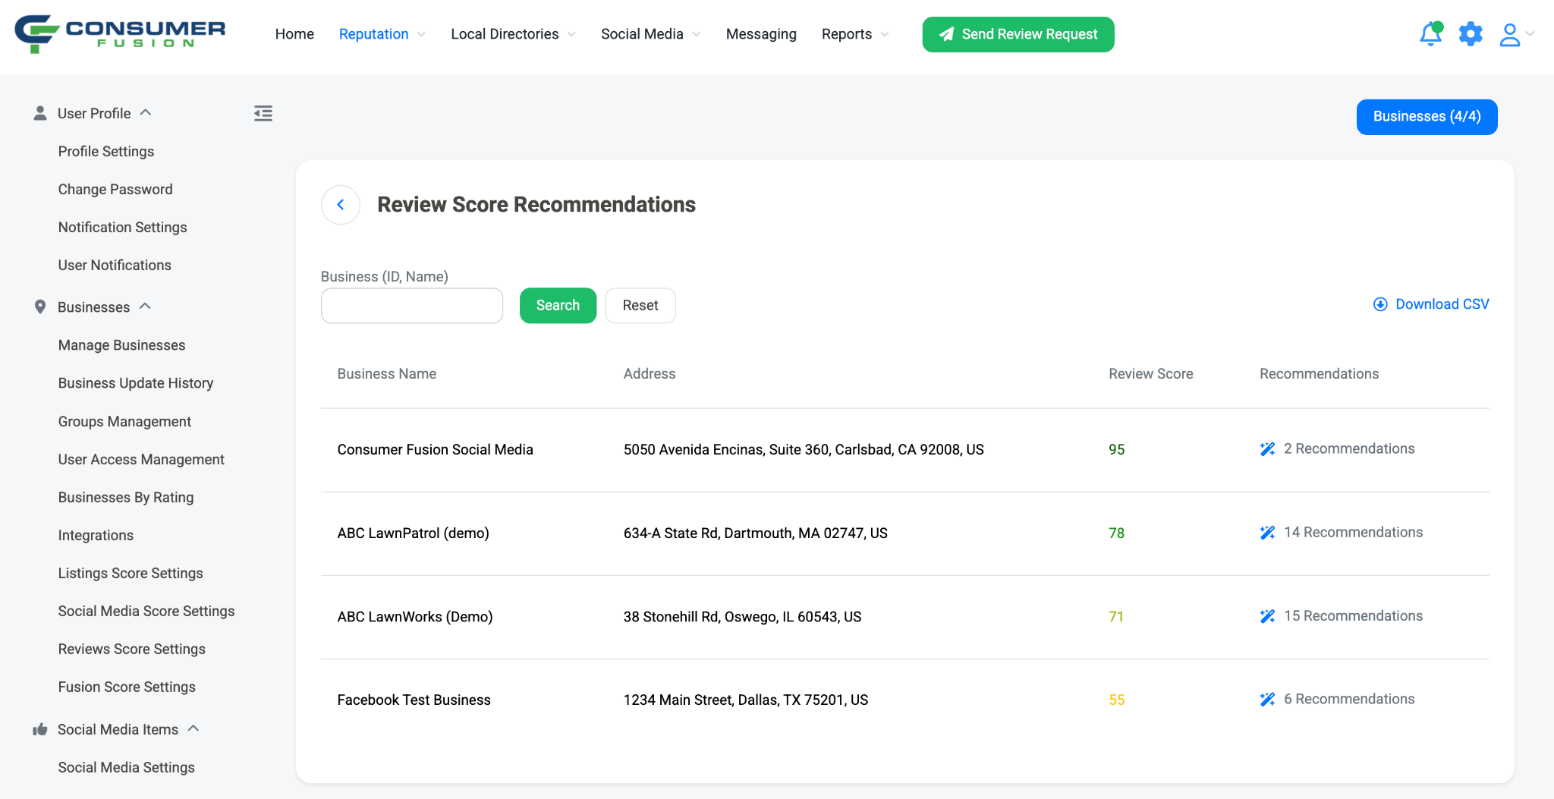This screenshot has height=799, width=1554.
Task: Click the Business Name column header
Action: pyautogui.click(x=387, y=373)
